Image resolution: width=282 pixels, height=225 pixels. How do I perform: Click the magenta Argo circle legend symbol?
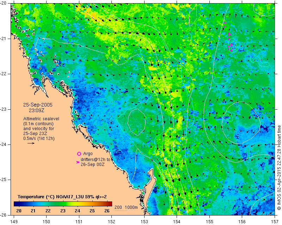coord(79,154)
